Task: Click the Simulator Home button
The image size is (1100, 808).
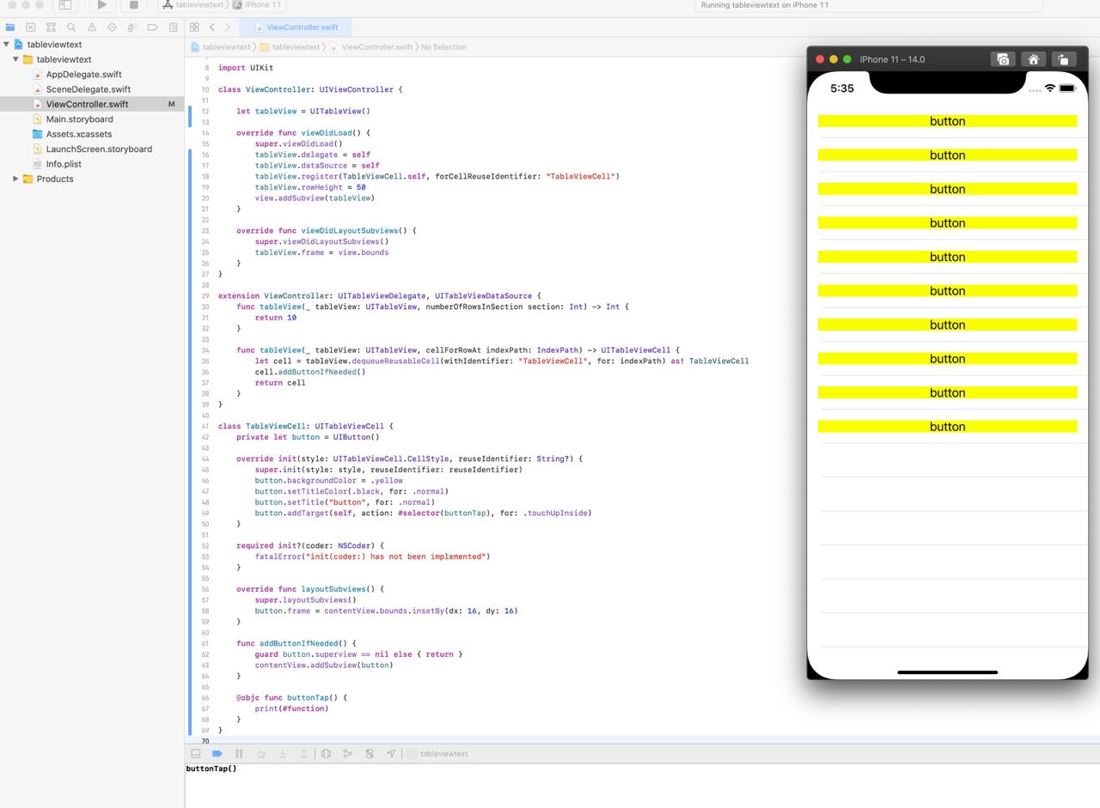Action: click(x=1034, y=59)
